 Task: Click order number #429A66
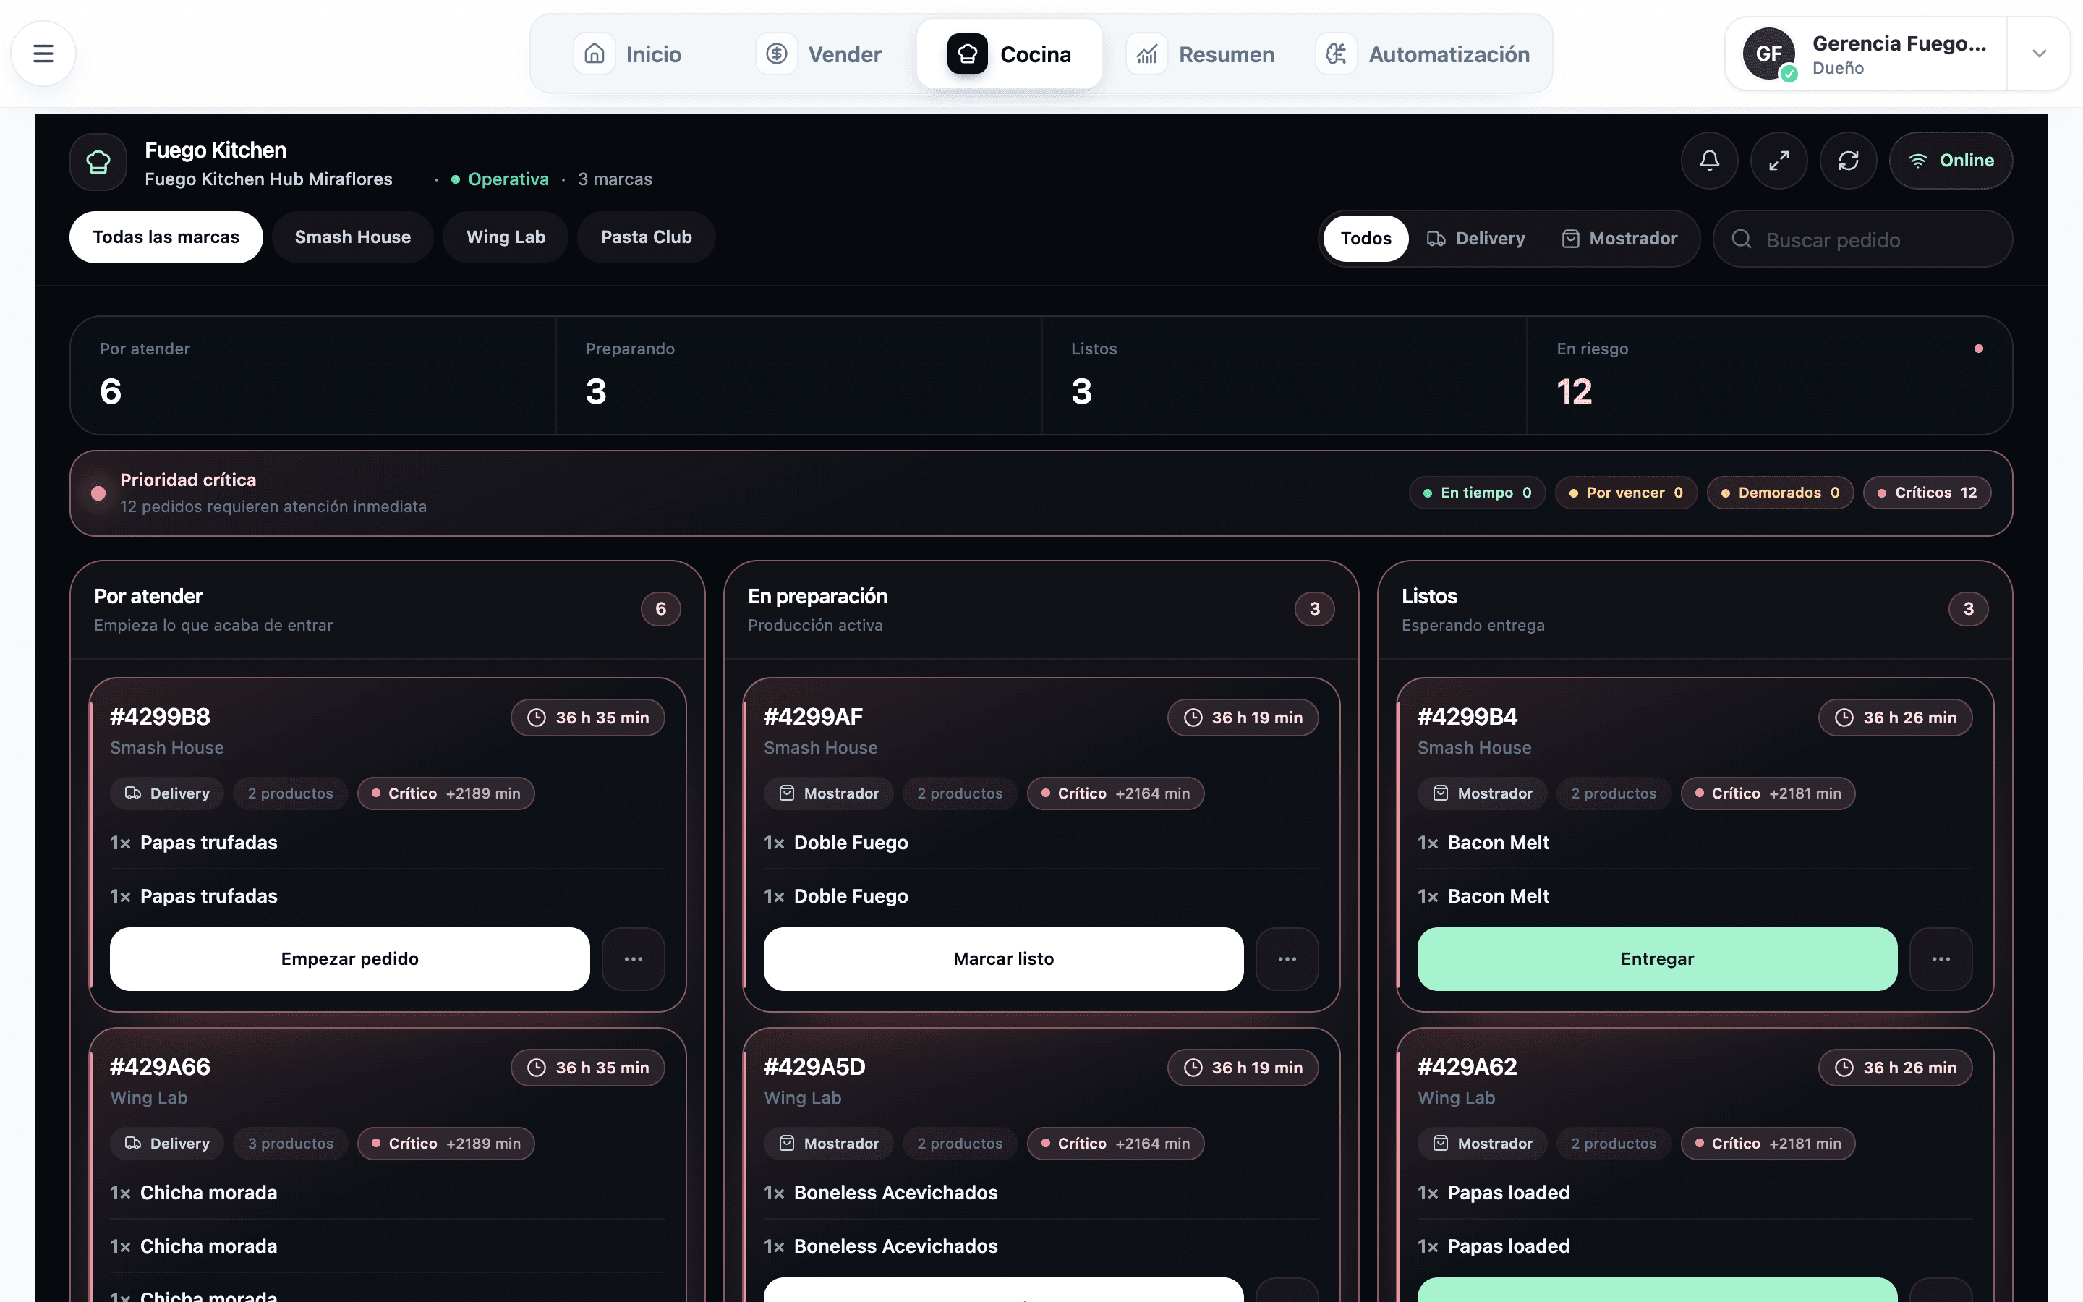160,1067
